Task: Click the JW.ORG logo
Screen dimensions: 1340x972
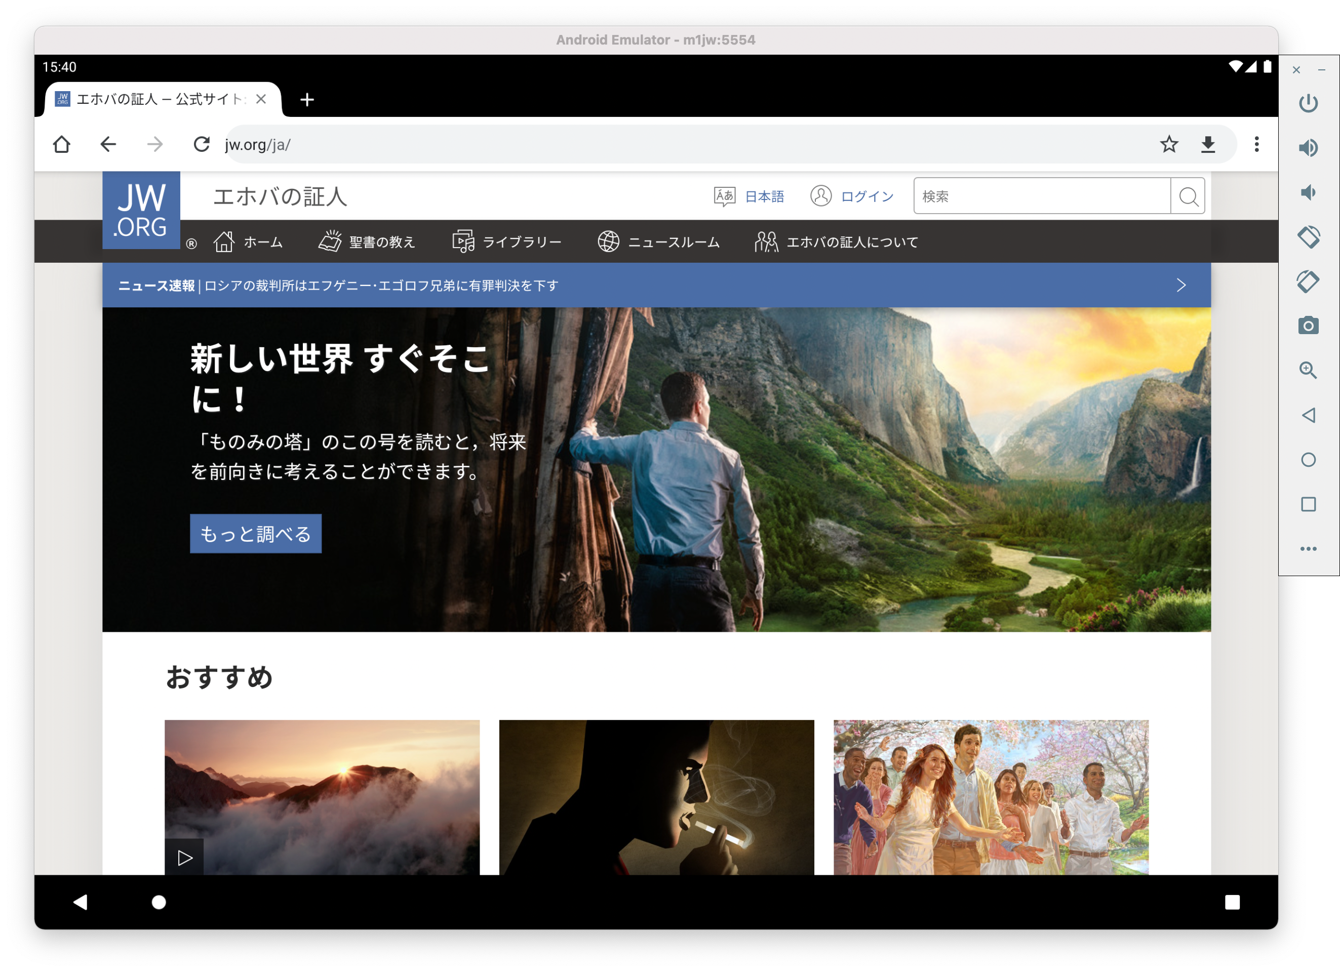Action: 141,210
